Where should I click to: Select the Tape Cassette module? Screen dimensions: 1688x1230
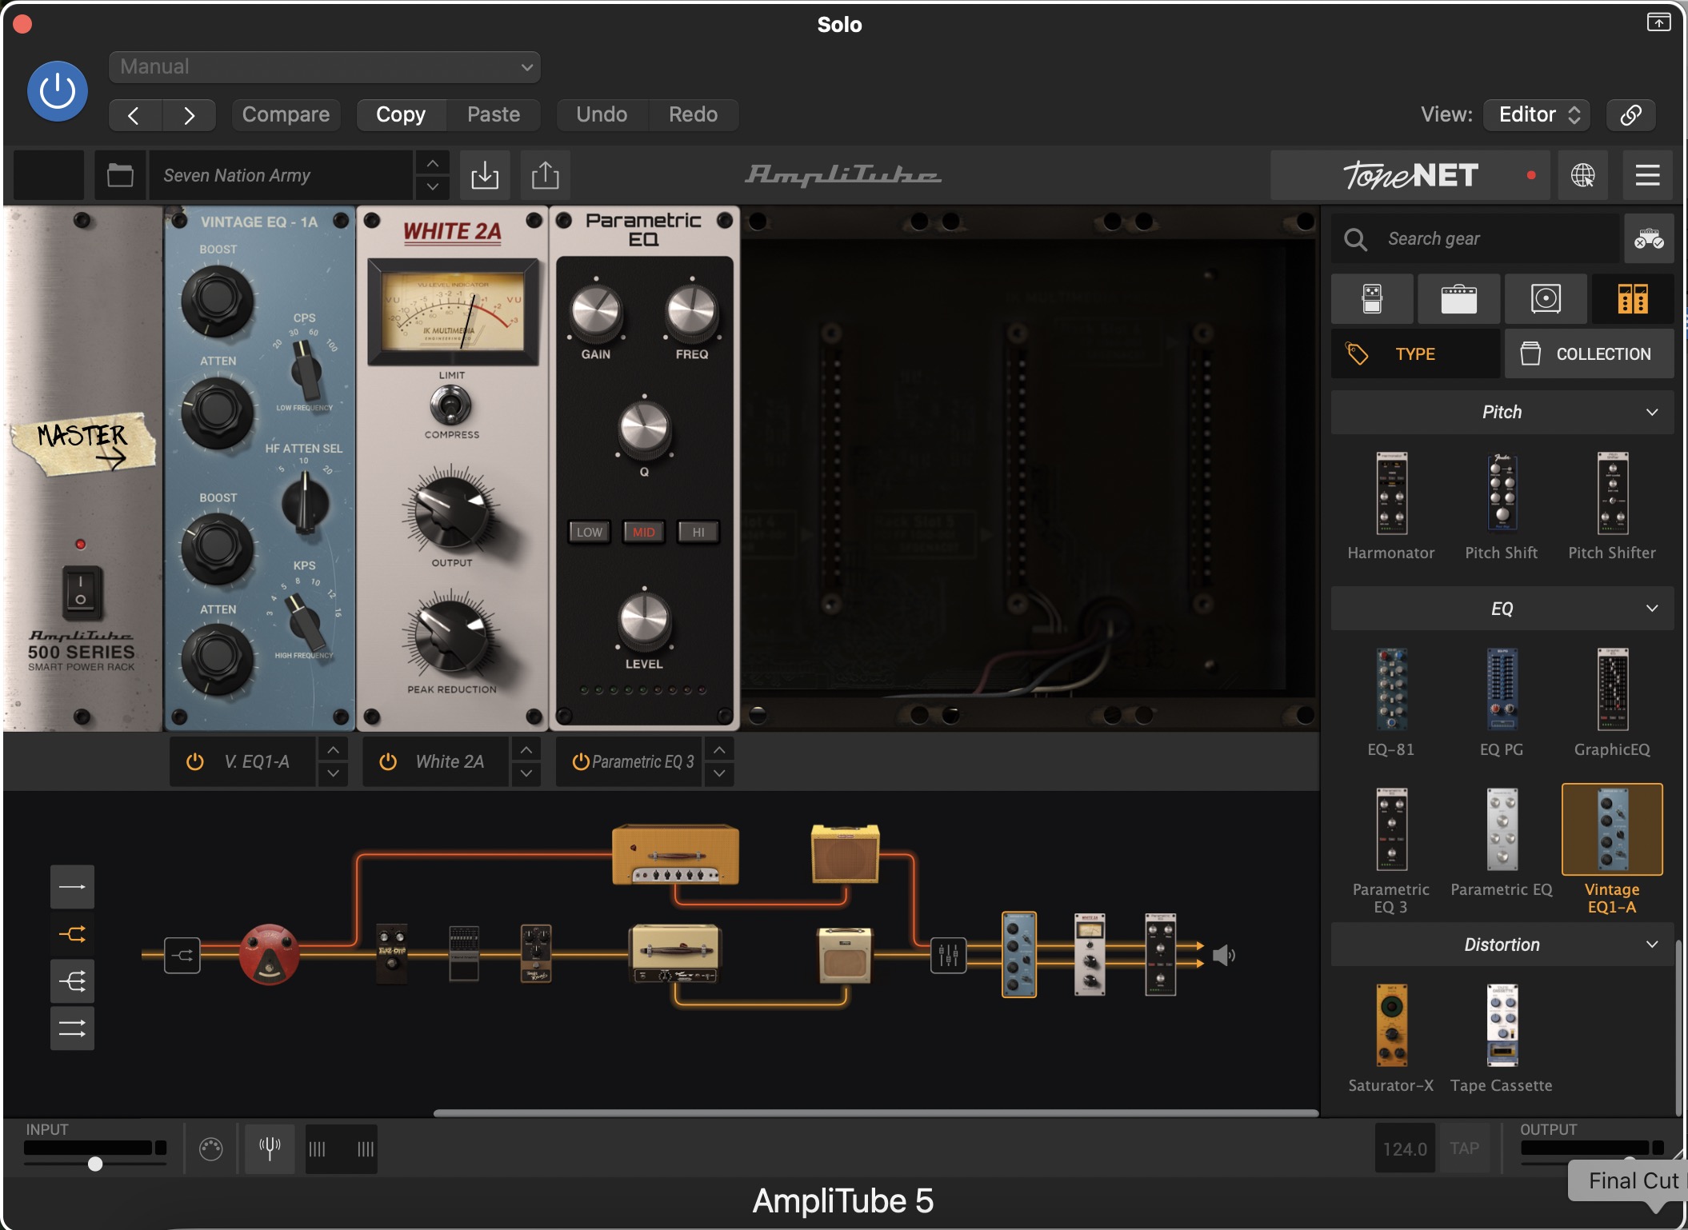tap(1502, 1038)
